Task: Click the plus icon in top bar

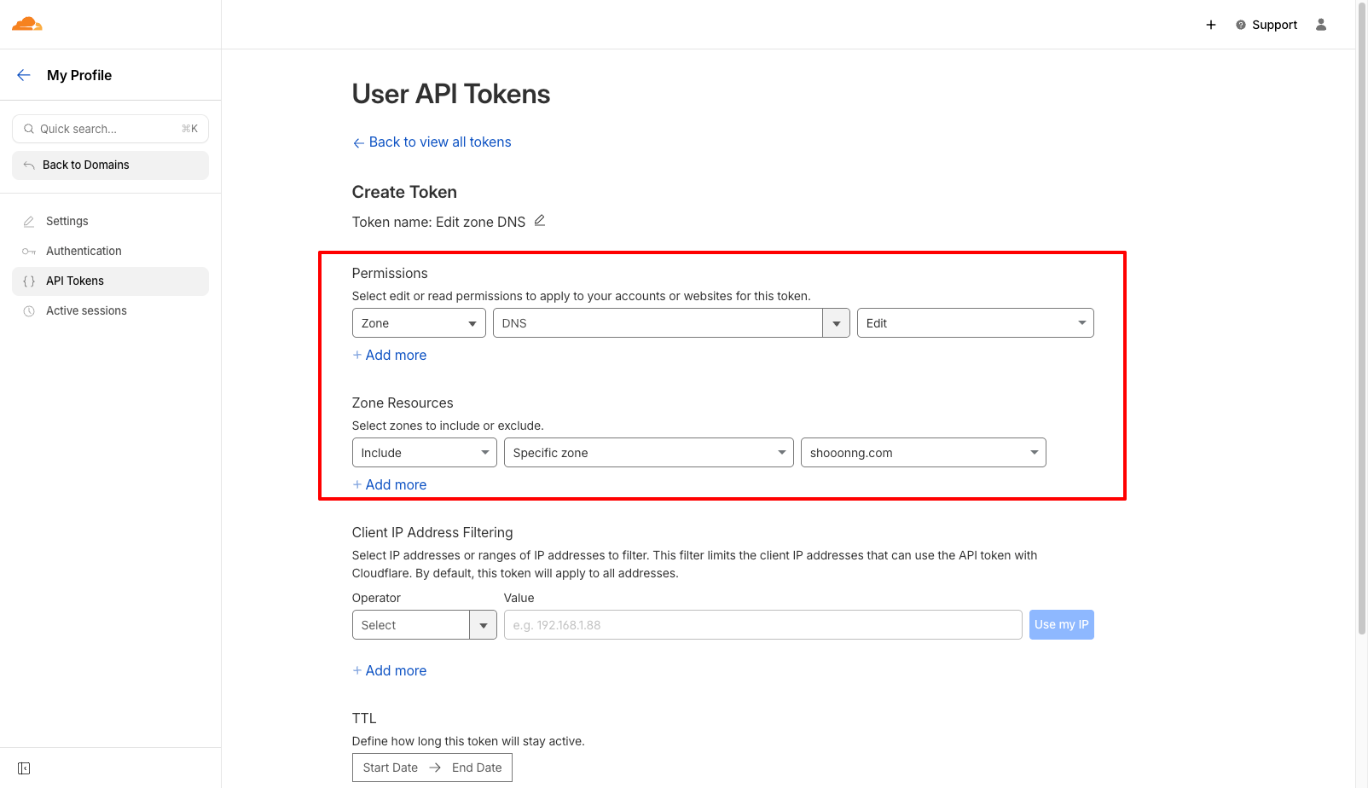Action: [1211, 25]
